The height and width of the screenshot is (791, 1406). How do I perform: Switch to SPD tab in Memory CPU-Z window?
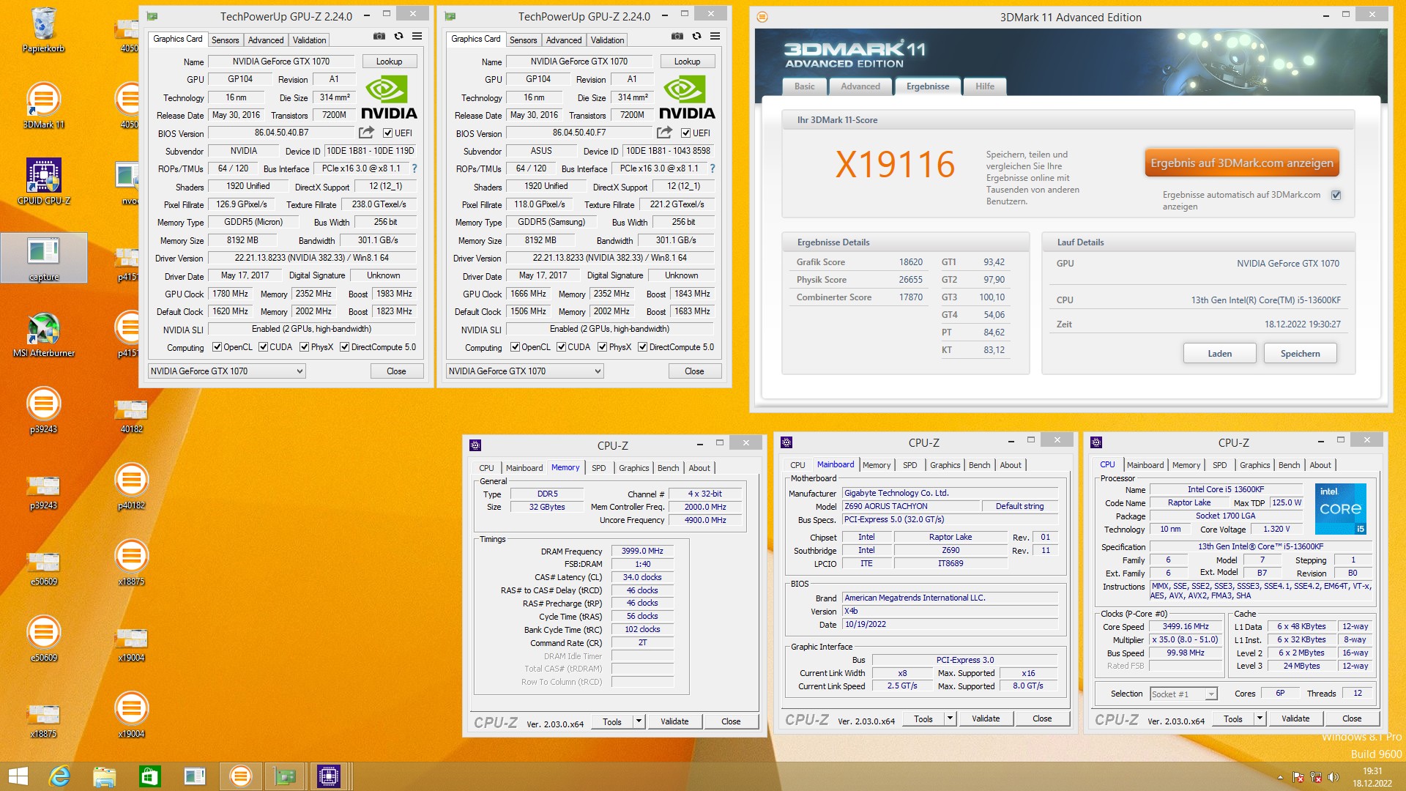598,468
